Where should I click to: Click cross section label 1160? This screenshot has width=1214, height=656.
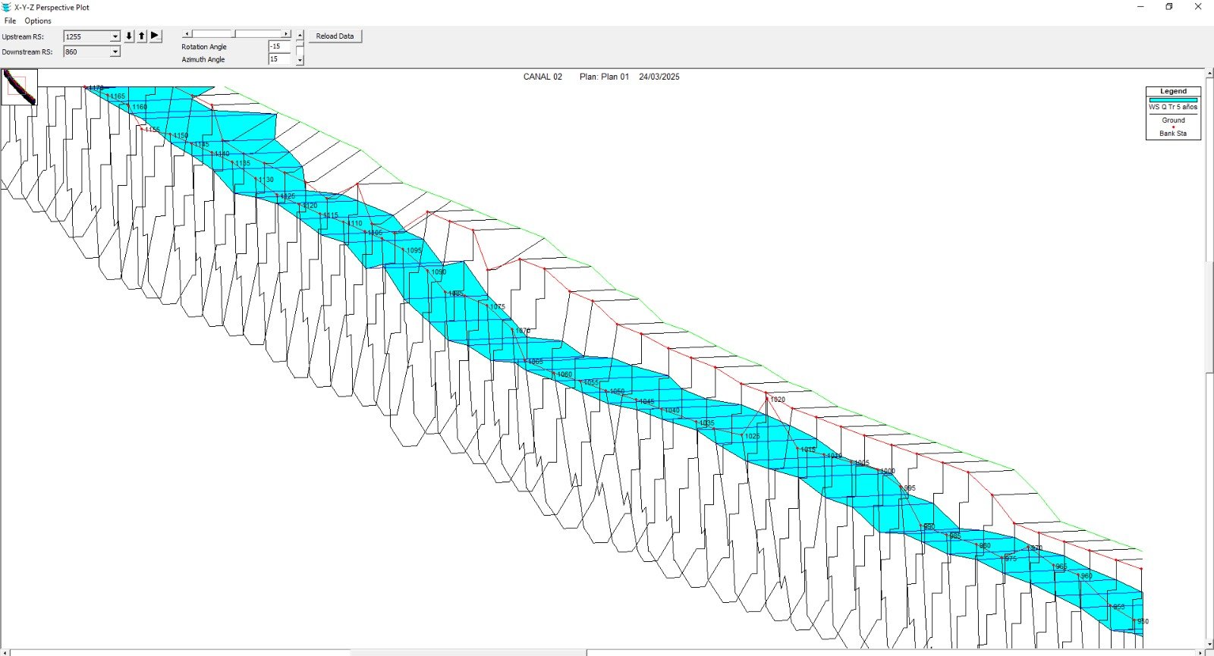tap(139, 107)
